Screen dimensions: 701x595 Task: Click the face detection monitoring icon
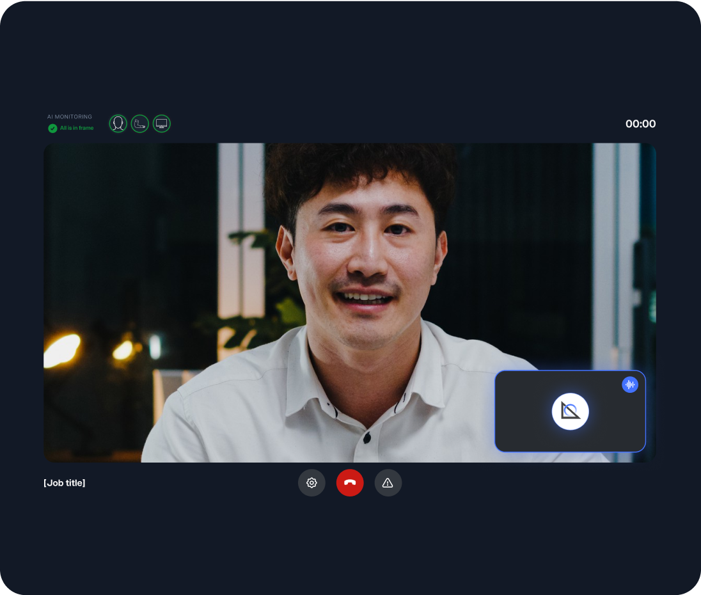pyautogui.click(x=118, y=123)
